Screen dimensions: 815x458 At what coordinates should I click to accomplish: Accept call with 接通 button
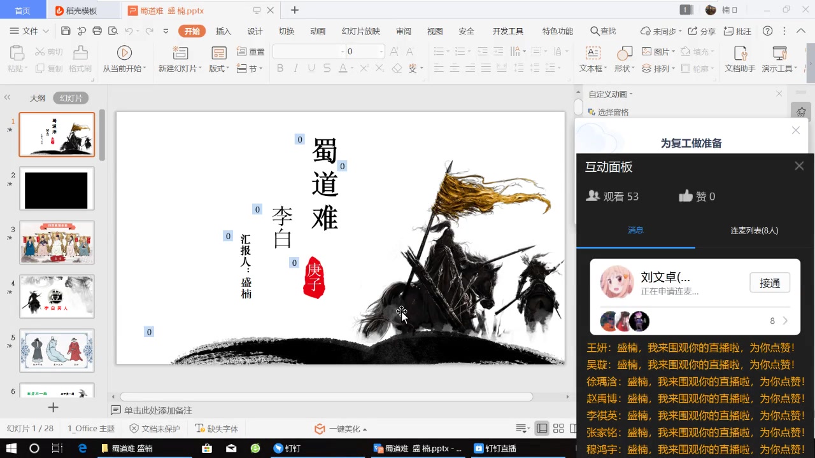click(x=770, y=283)
